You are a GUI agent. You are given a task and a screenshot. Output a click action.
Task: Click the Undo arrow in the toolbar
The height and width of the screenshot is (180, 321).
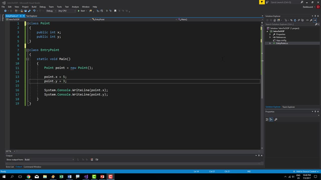tap(34, 11)
